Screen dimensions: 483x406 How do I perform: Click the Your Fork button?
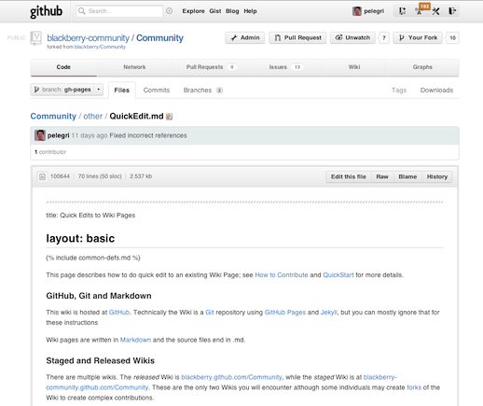tap(418, 37)
